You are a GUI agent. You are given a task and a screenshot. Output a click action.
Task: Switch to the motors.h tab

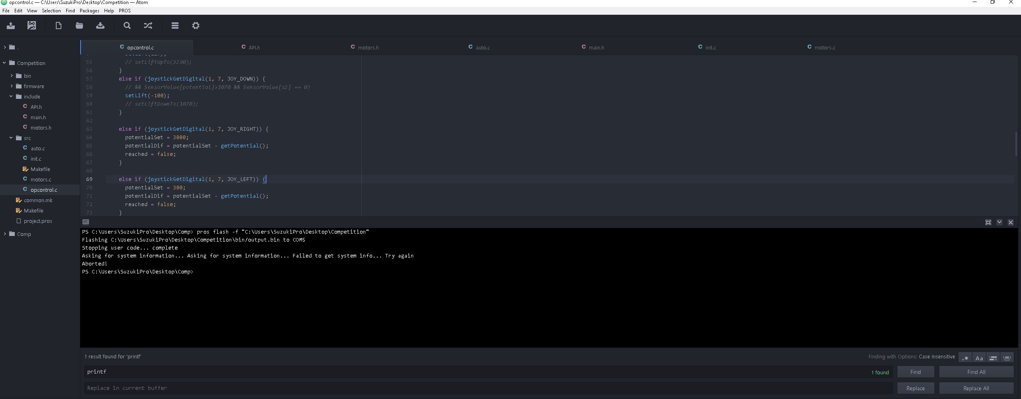(368, 47)
